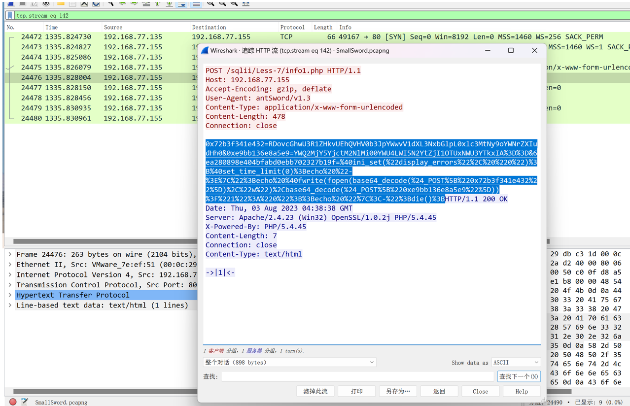Click the resize columns toolbar icon

(x=245, y=3)
